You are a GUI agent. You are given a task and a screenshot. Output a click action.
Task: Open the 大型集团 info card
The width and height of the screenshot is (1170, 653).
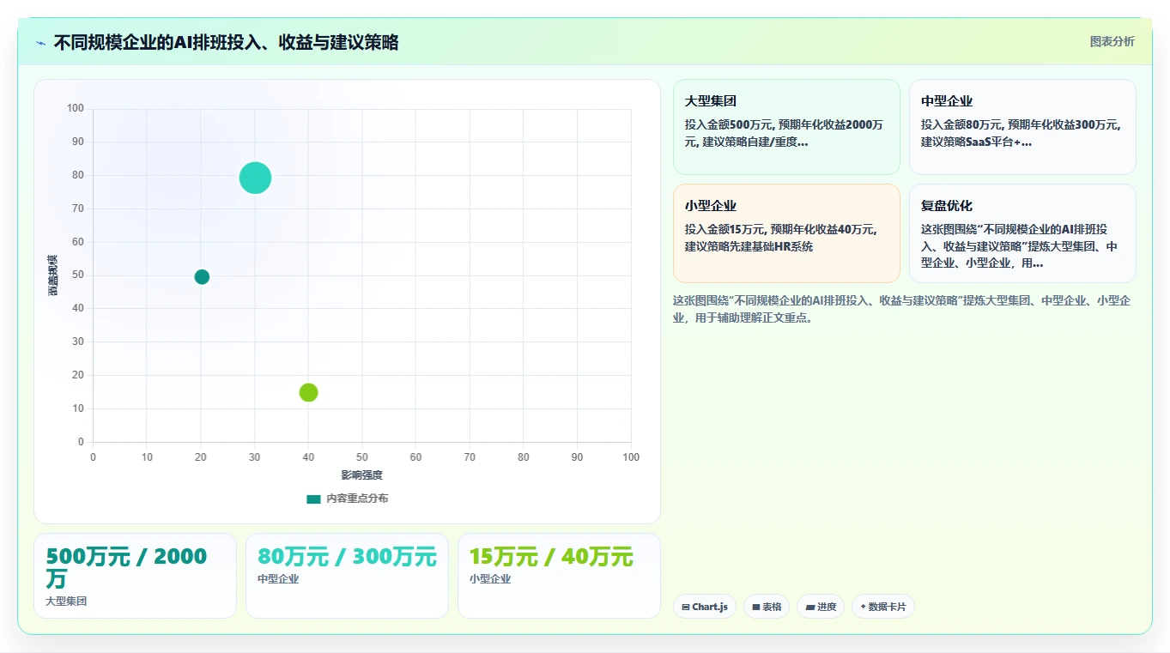(x=786, y=127)
